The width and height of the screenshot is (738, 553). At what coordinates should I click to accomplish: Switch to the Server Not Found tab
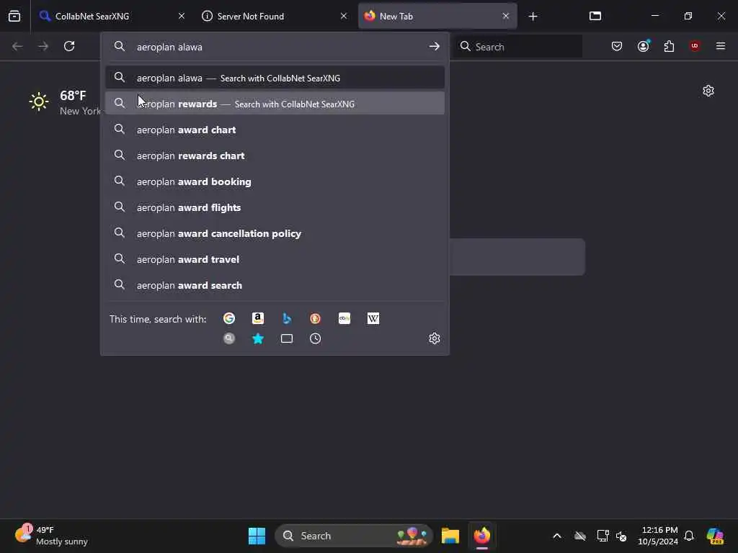pyautogui.click(x=275, y=16)
